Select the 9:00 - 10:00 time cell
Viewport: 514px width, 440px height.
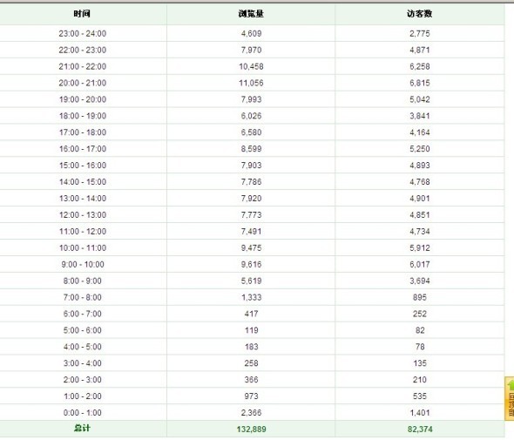[x=83, y=264]
